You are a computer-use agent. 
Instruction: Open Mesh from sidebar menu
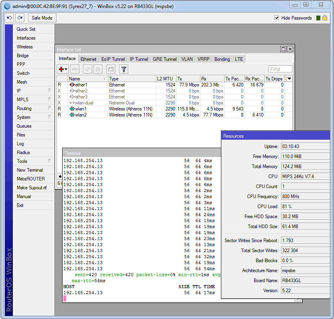click(x=33, y=82)
